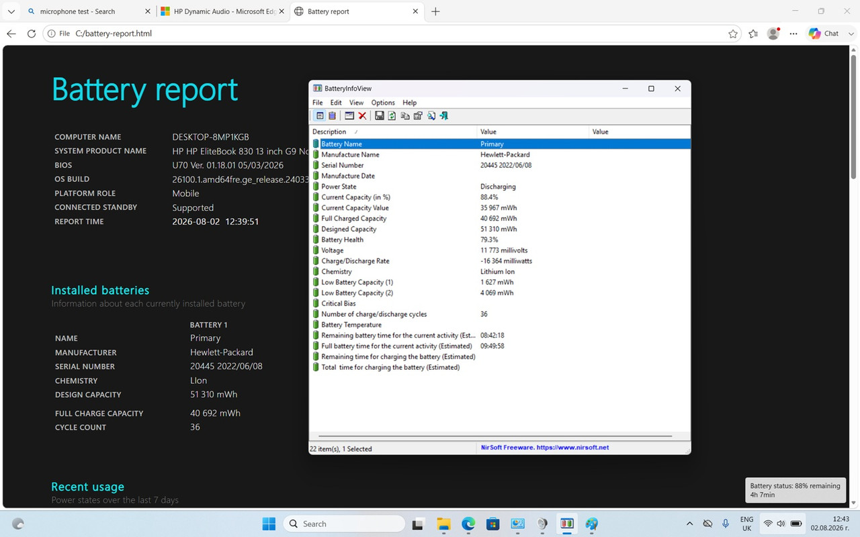Add this page to favorites with the star
Screen dimensions: 860x537
coord(733,34)
